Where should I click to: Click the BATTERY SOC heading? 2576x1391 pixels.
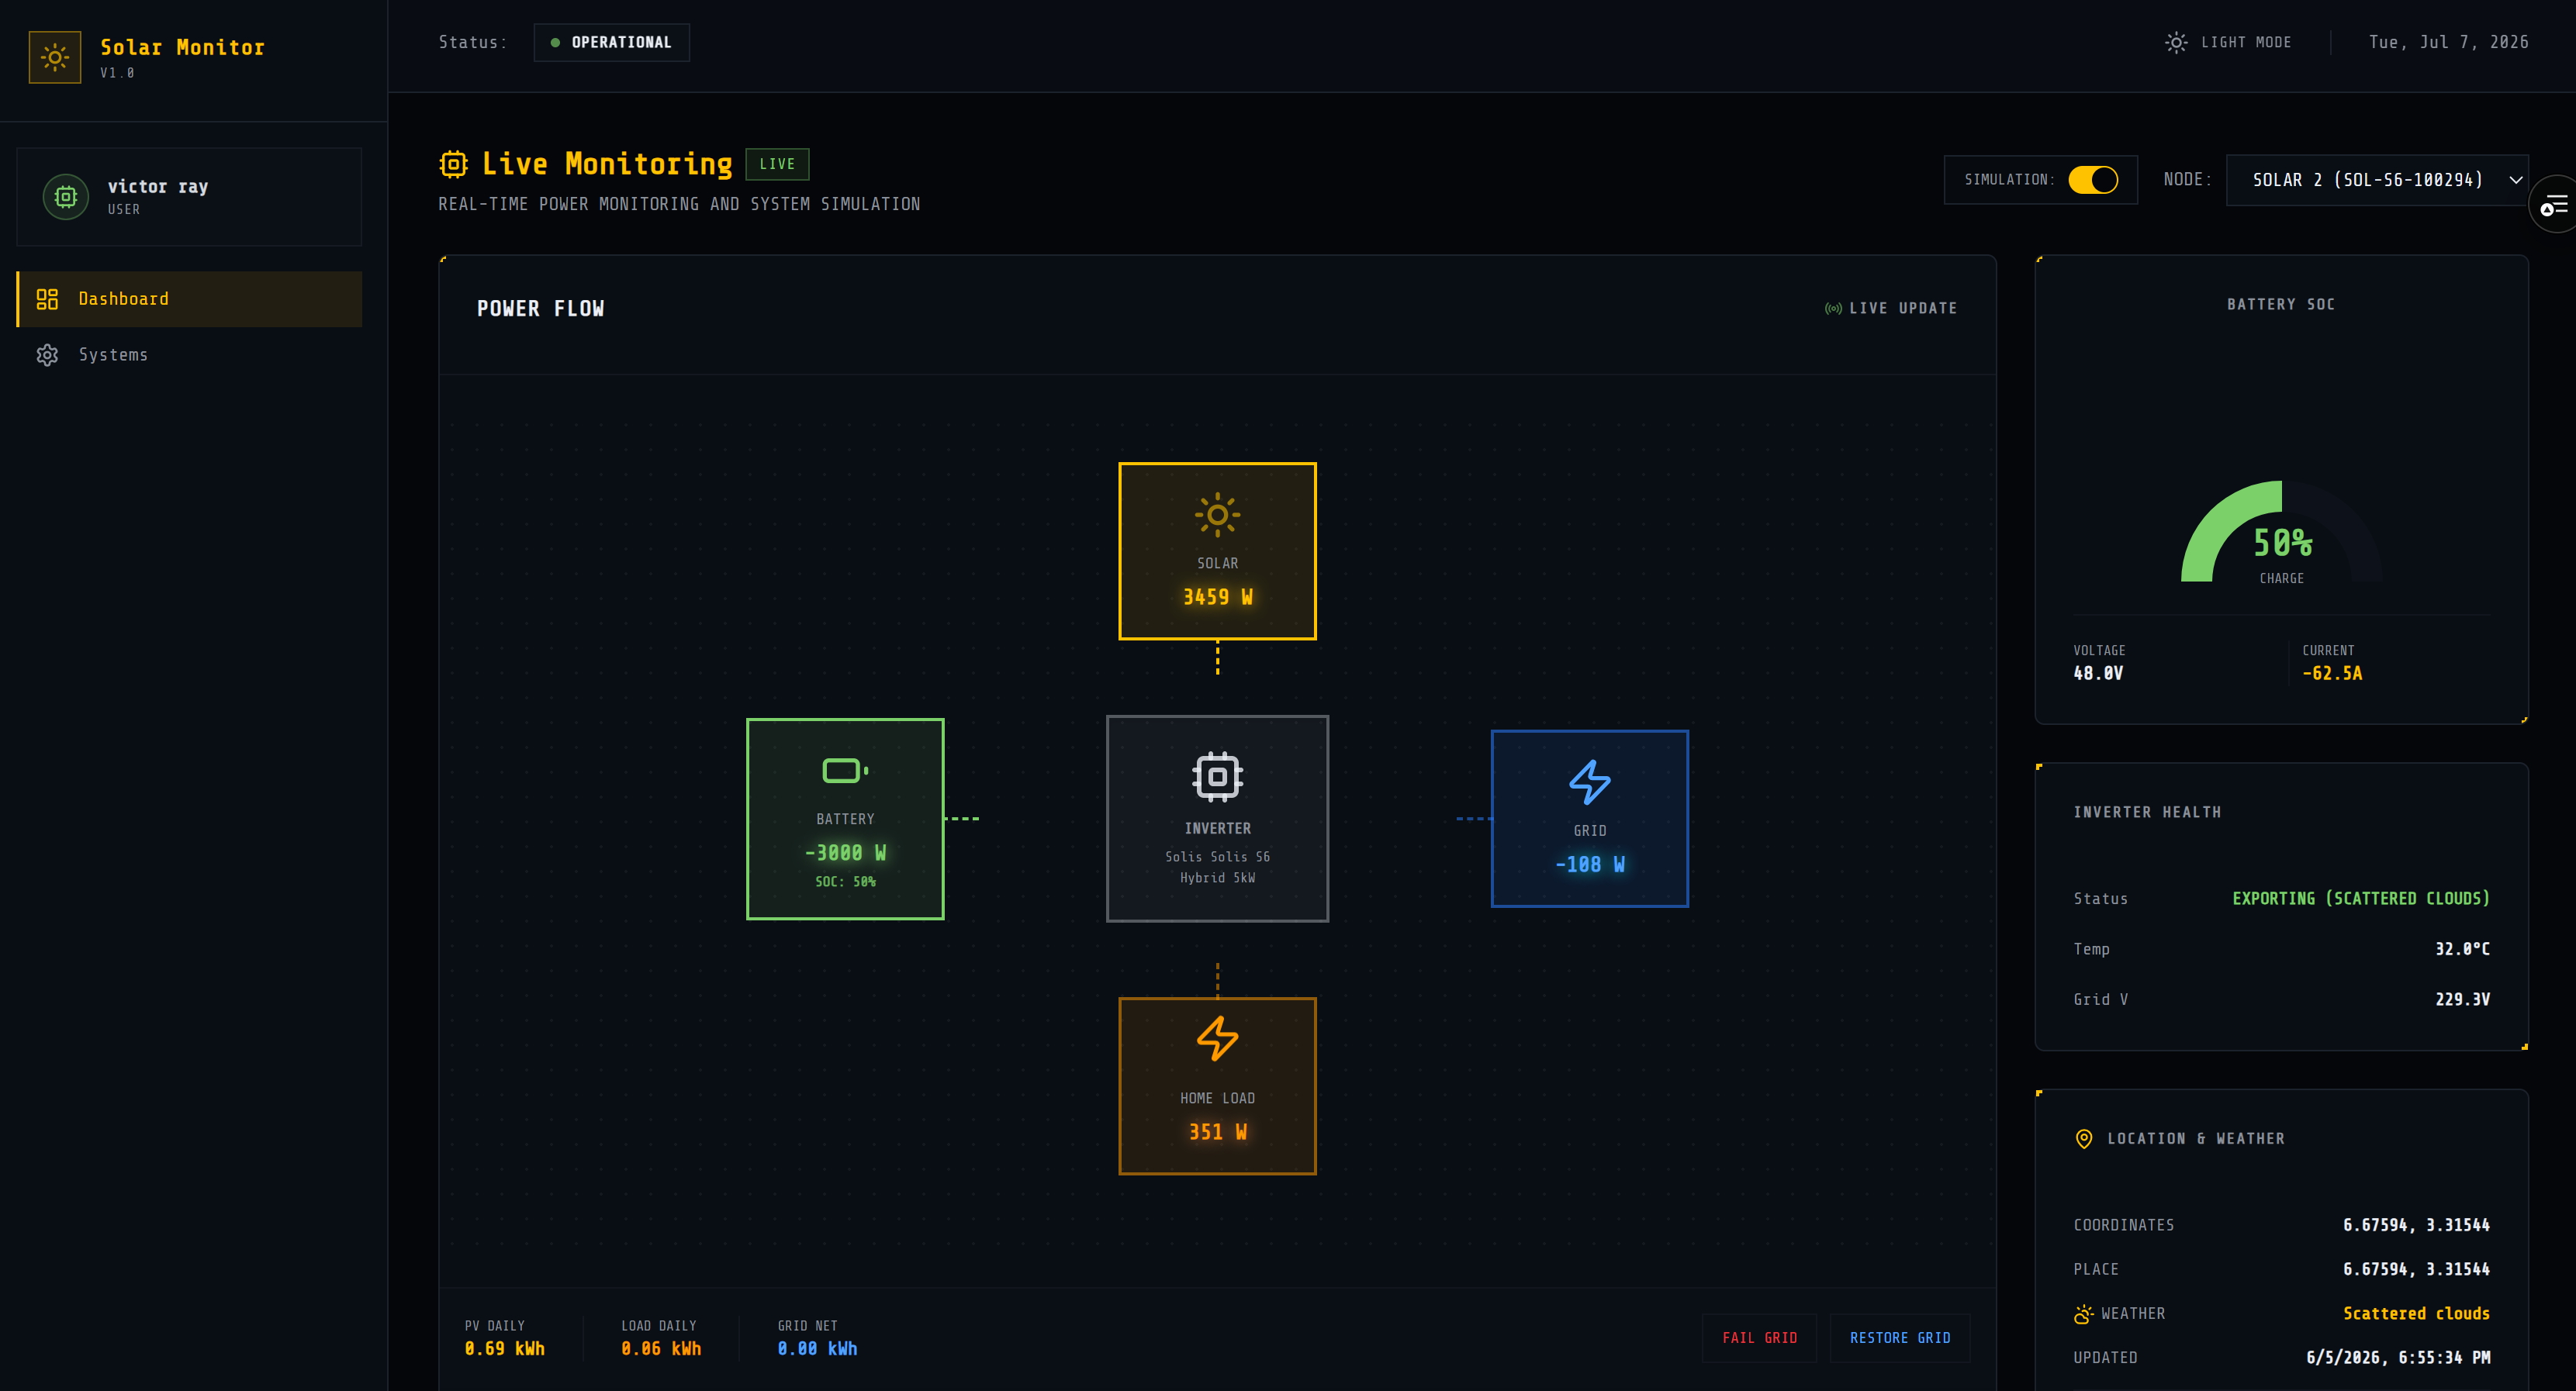pos(2281,305)
